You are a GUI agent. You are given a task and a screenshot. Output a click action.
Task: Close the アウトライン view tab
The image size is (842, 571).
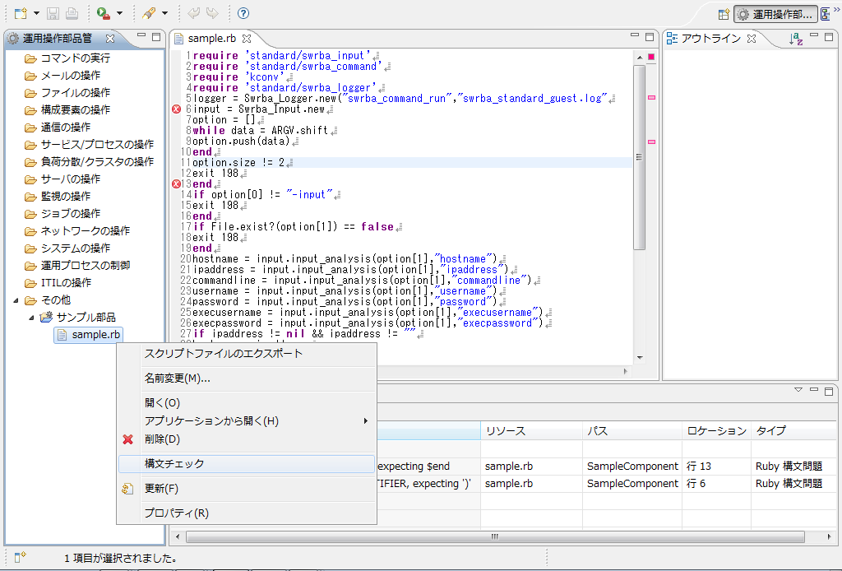point(752,39)
